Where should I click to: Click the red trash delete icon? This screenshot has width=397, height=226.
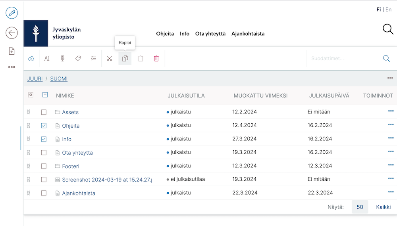click(156, 59)
